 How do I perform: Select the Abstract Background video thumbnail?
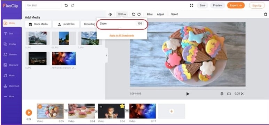pos(64,59)
